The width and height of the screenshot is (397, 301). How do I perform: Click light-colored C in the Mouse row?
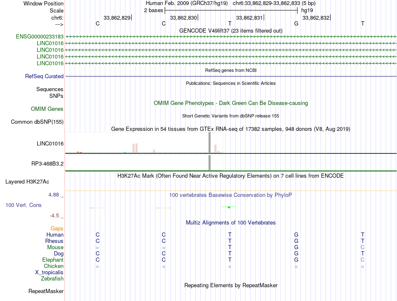[363, 247]
